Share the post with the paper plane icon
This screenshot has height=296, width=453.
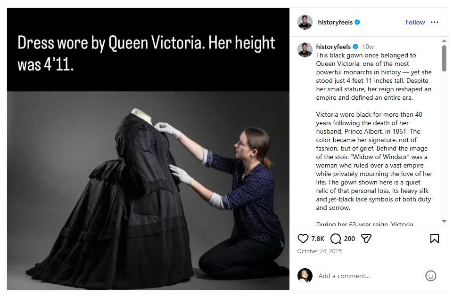(x=366, y=239)
